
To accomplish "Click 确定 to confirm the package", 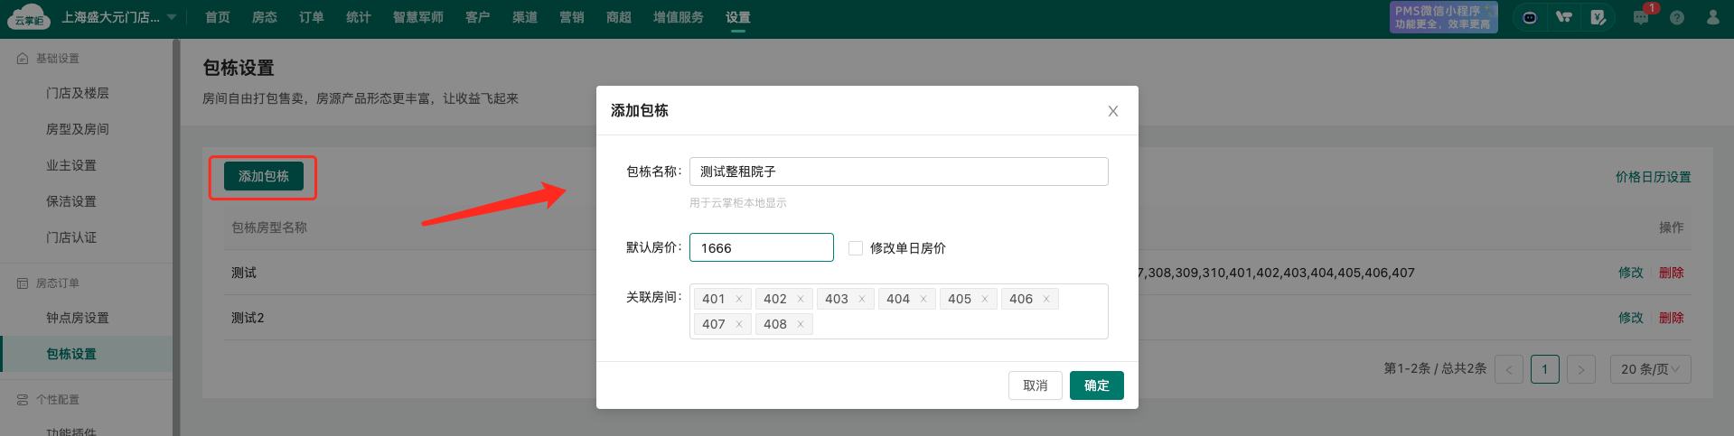I will tap(1096, 385).
